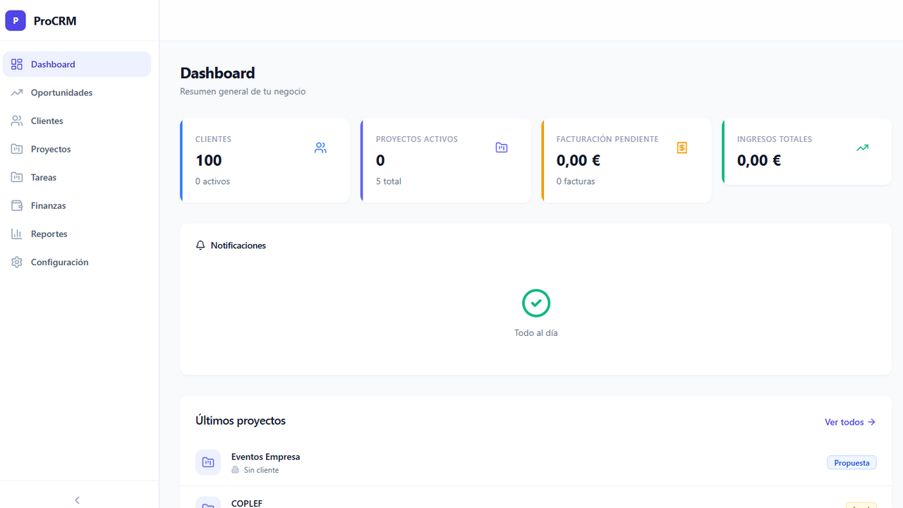Click the Dashboard page title

coord(217,73)
